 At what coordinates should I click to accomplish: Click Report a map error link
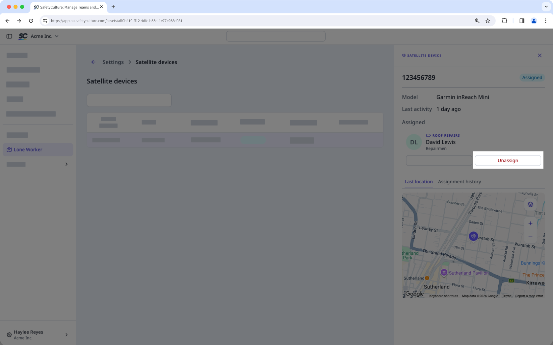(x=529, y=296)
